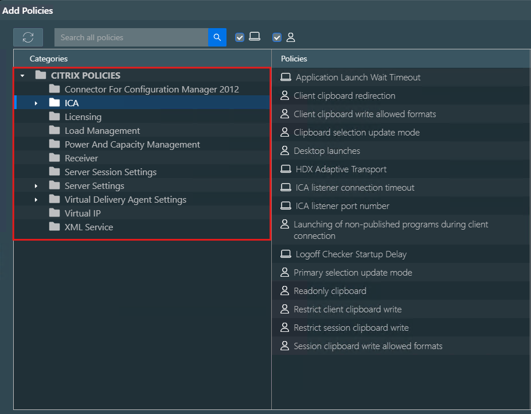Screen dimensions: 531x414
Task: Click the magnifier search icon
Action: (217, 37)
